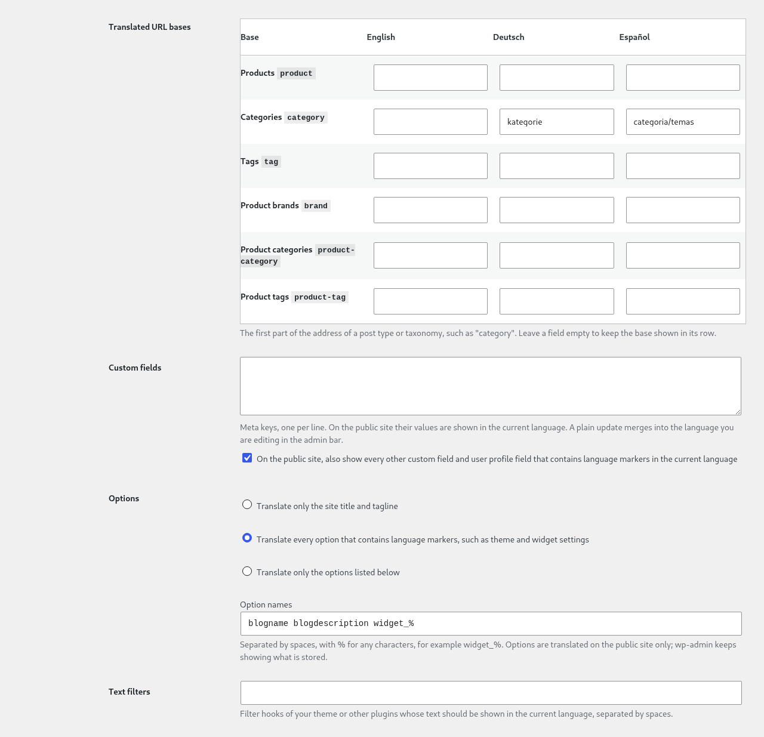Select Translate only the site title and tagline
764x737 pixels.
[247, 505]
